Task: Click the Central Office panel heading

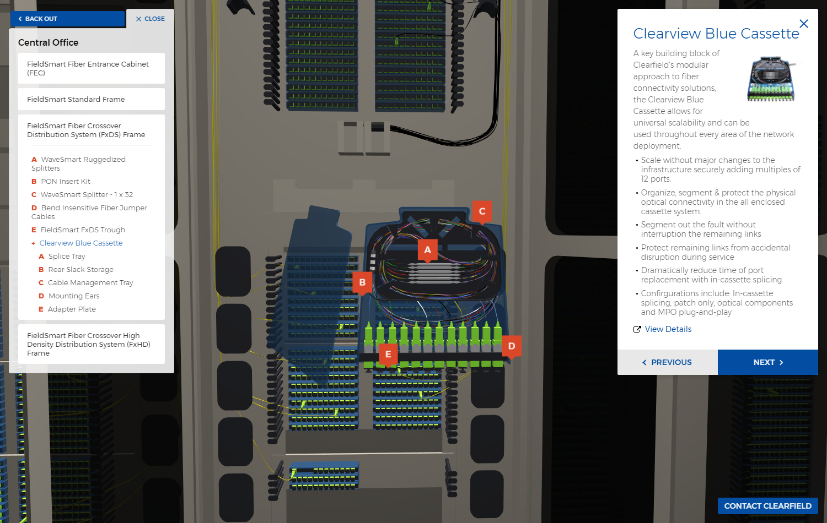Action: (x=49, y=42)
